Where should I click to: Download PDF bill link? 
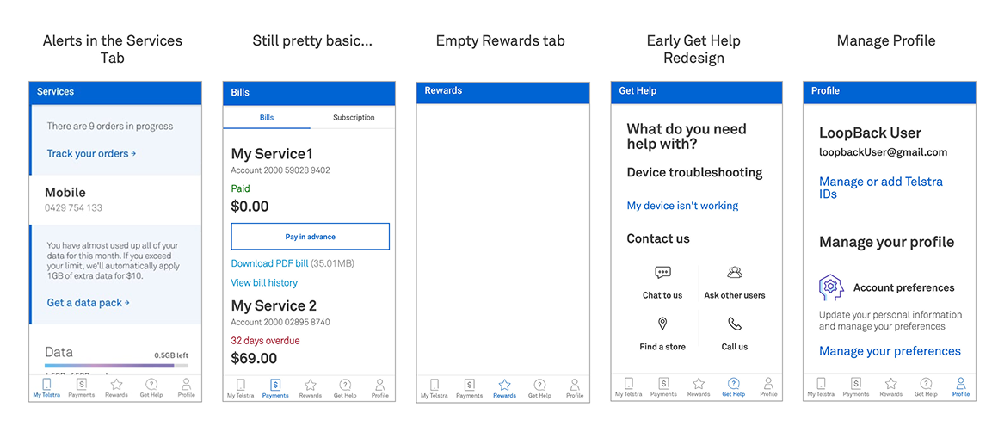(x=269, y=263)
